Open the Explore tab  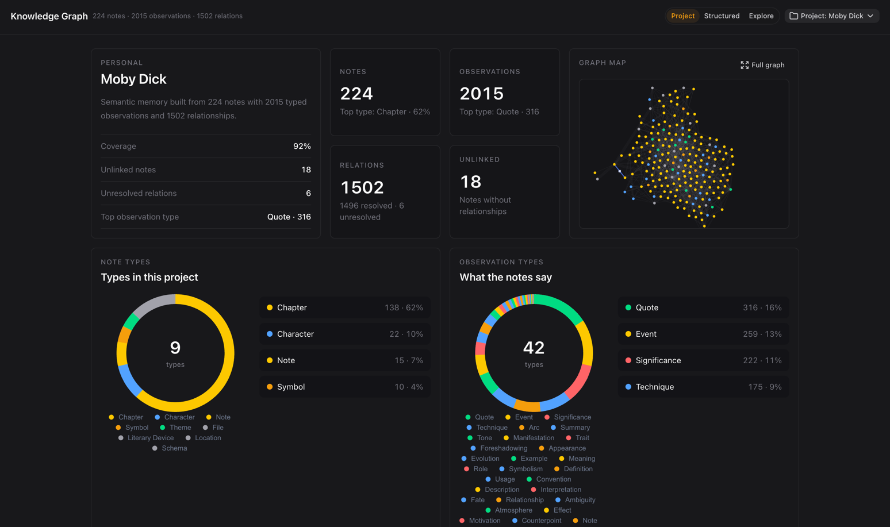pyautogui.click(x=761, y=16)
